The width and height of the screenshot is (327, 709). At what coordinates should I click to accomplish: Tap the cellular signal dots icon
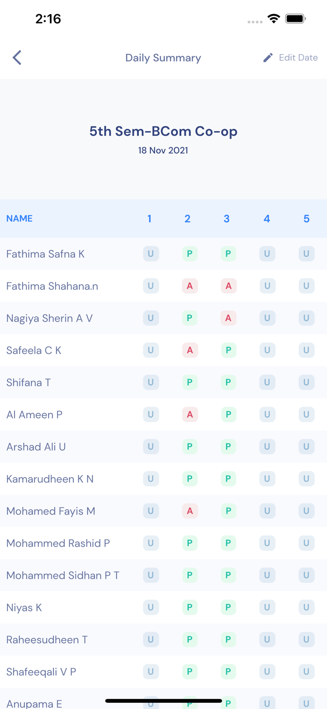click(x=255, y=22)
